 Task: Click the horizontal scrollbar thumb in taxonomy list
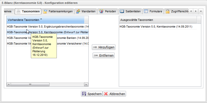(30, 84)
